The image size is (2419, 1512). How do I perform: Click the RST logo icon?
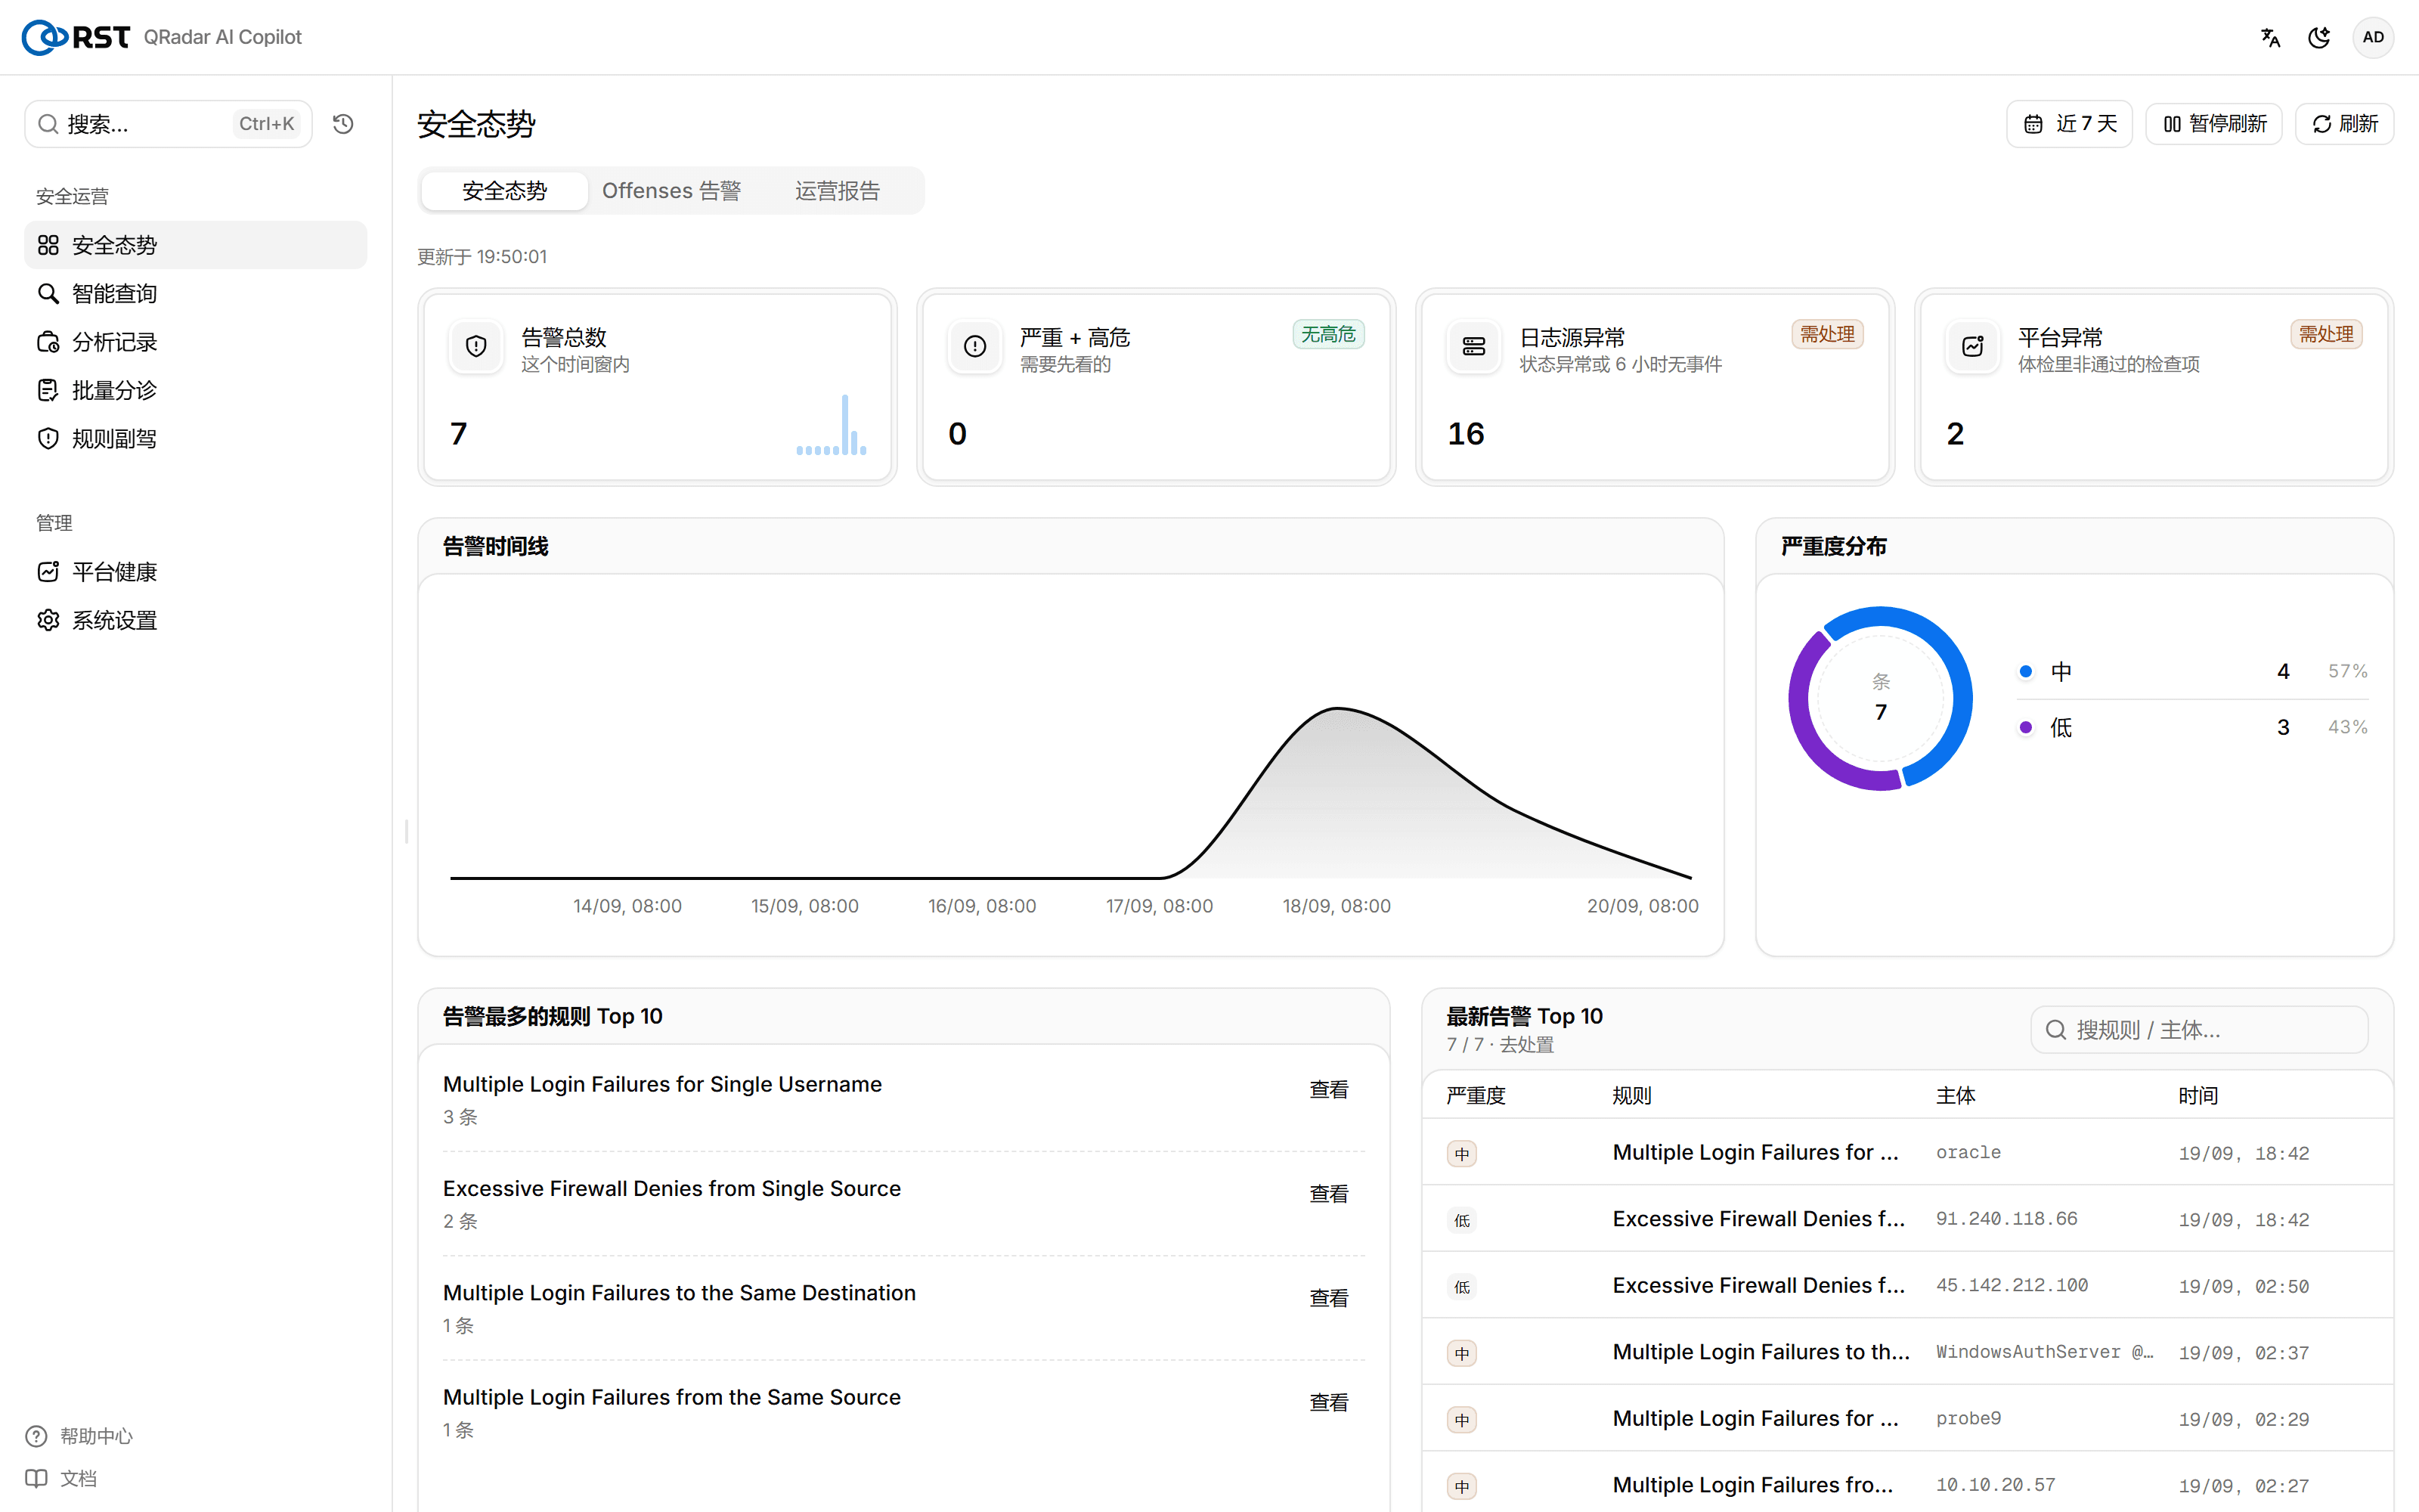[x=44, y=37]
